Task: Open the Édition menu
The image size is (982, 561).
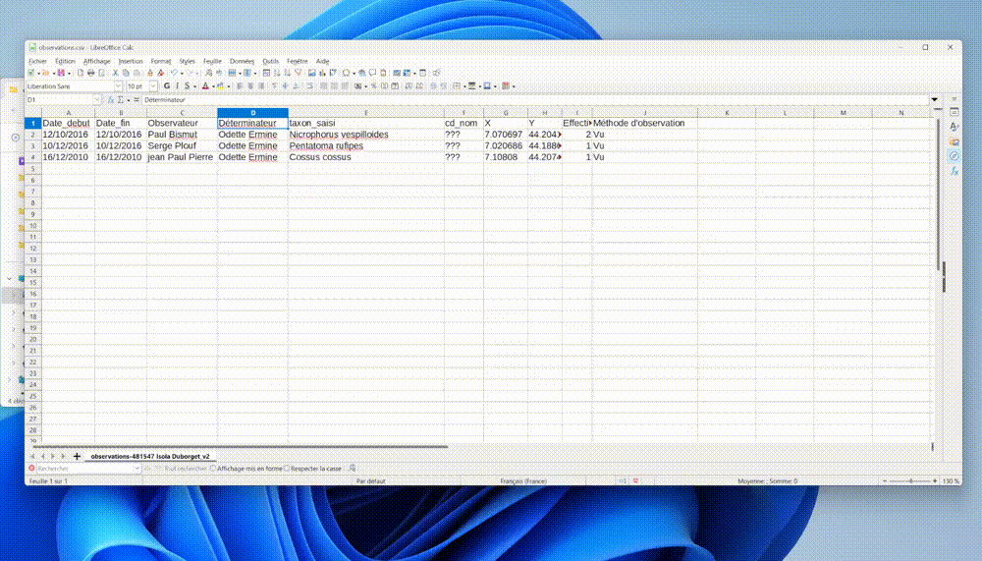Action: (x=65, y=62)
